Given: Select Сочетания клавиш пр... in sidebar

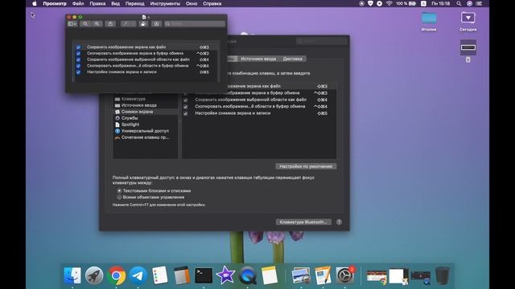Looking at the screenshot, I should 146,137.
